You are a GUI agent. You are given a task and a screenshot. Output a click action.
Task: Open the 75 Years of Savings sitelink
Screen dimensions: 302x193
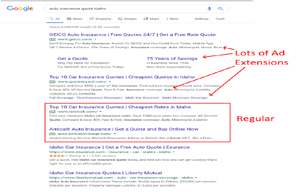[172, 58]
